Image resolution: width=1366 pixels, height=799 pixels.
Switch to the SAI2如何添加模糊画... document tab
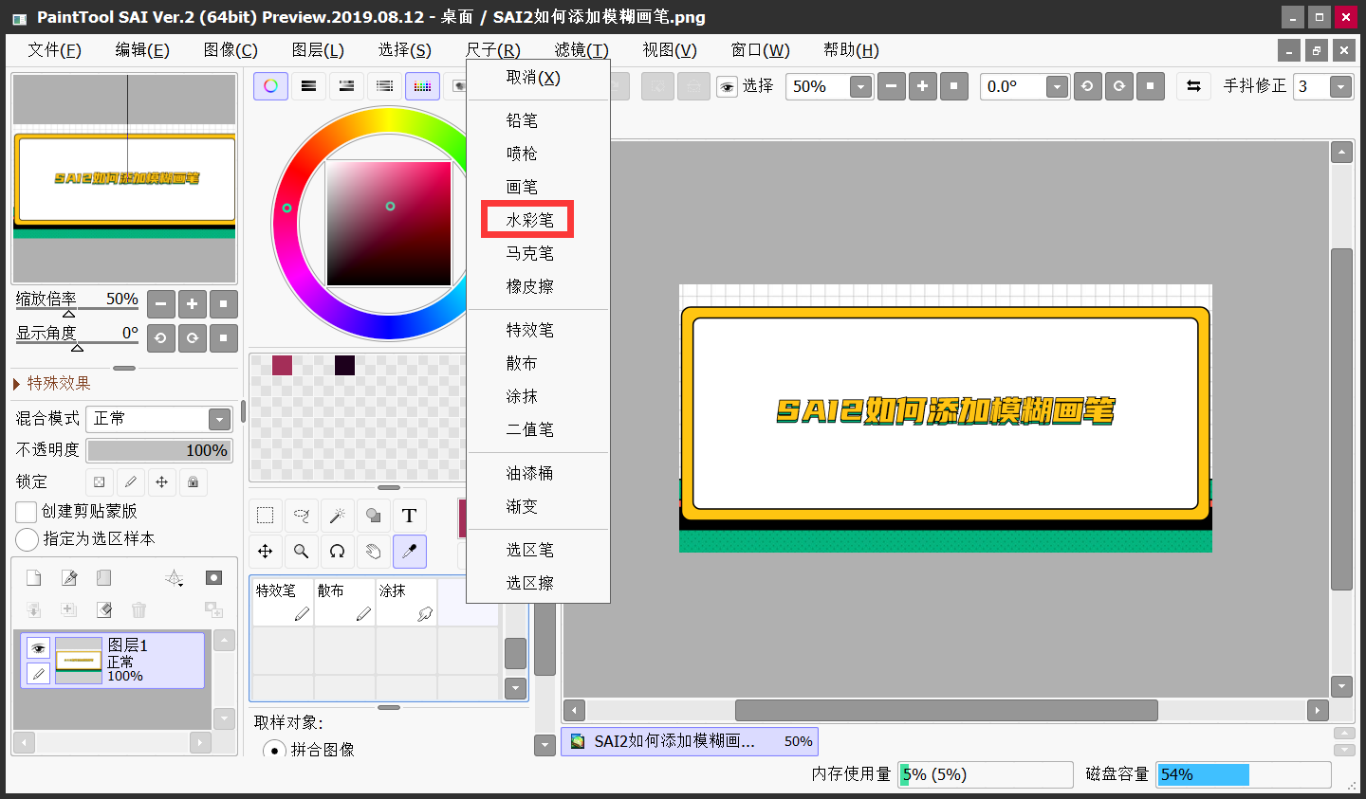[690, 741]
